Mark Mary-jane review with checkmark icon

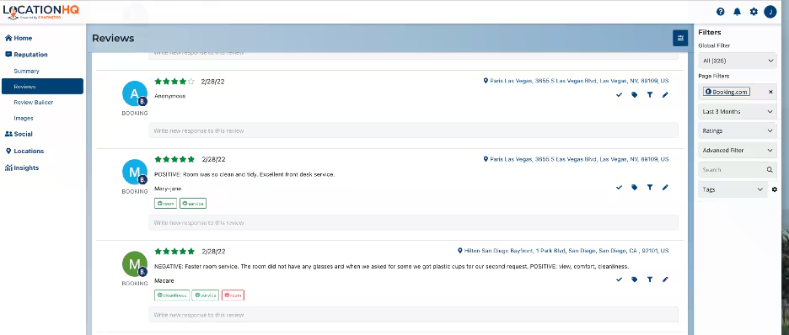(x=619, y=188)
